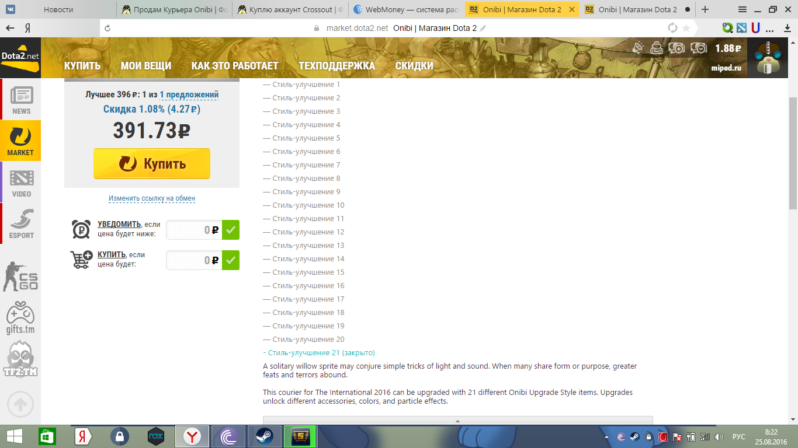Confirm the auto-buy price with green checkmark

coord(231,260)
